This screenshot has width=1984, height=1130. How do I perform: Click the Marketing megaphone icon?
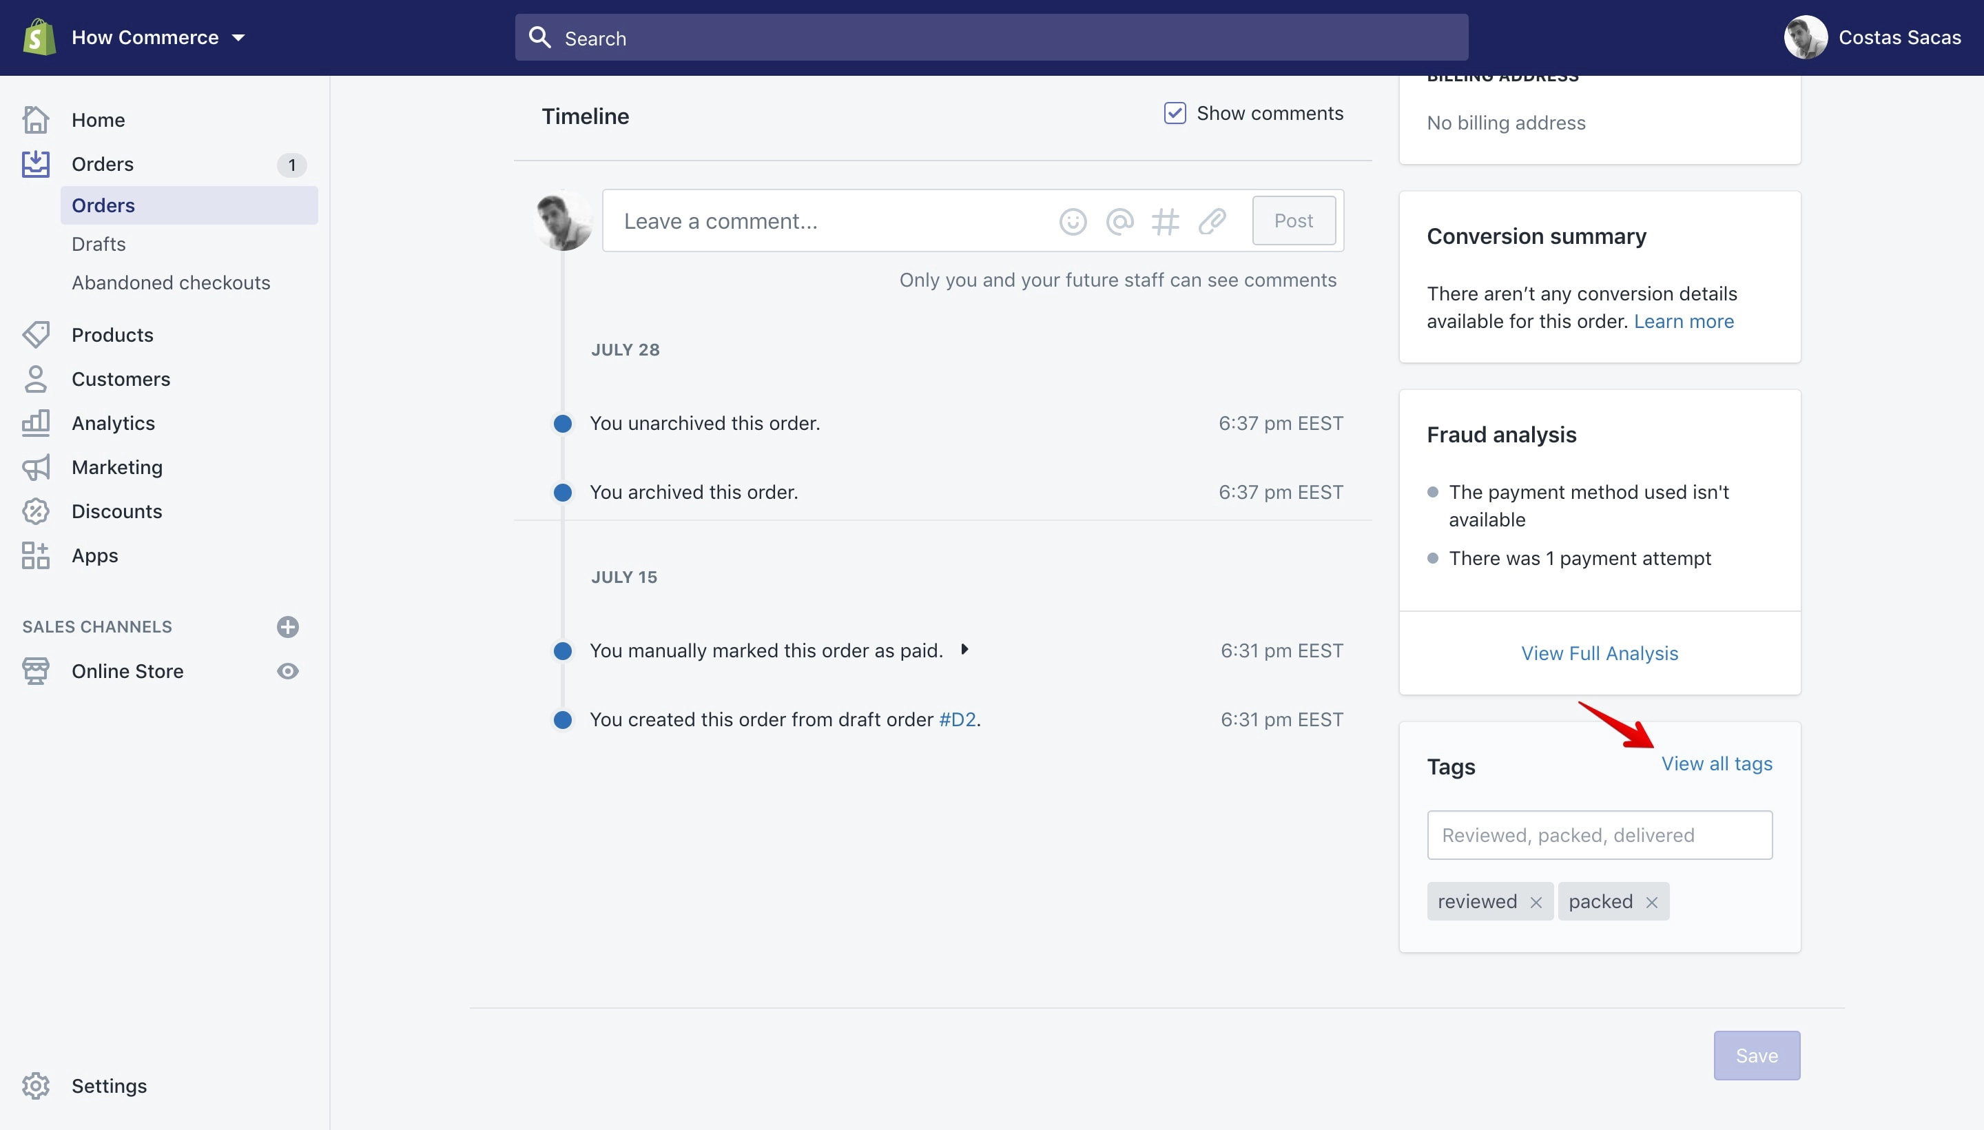[x=36, y=467]
